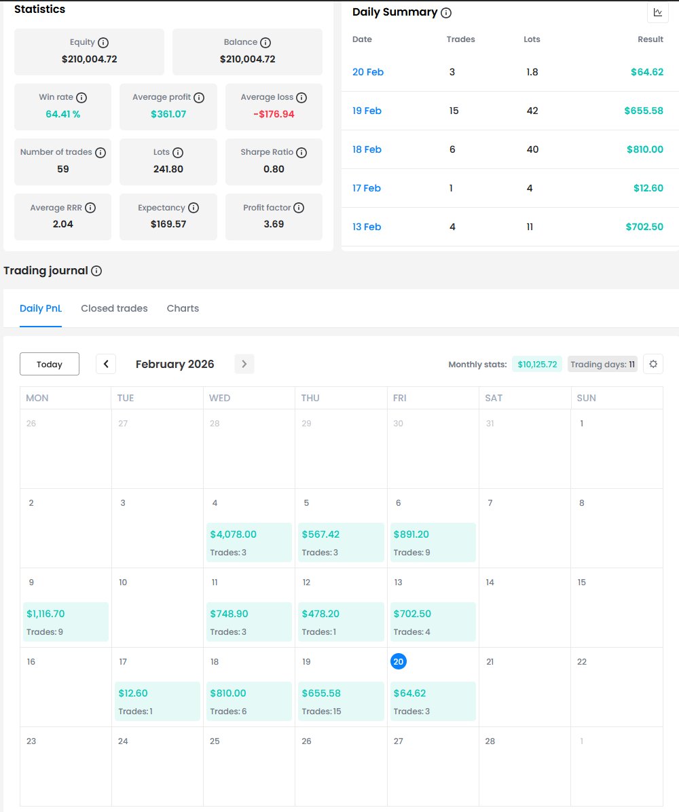Click the Average profit value $361.07

pyautogui.click(x=168, y=115)
